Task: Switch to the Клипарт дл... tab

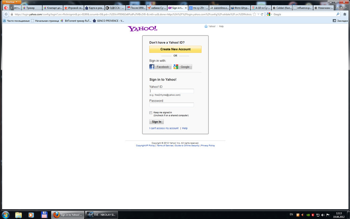Action: (x=53, y=8)
